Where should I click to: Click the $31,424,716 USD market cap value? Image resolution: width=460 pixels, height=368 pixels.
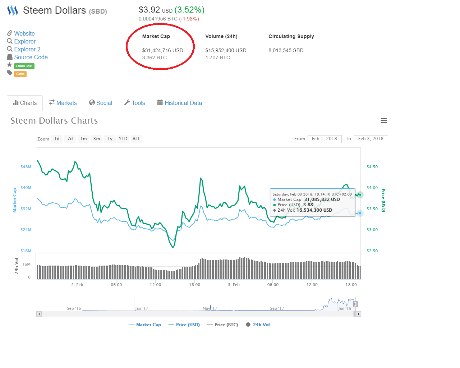(x=163, y=50)
